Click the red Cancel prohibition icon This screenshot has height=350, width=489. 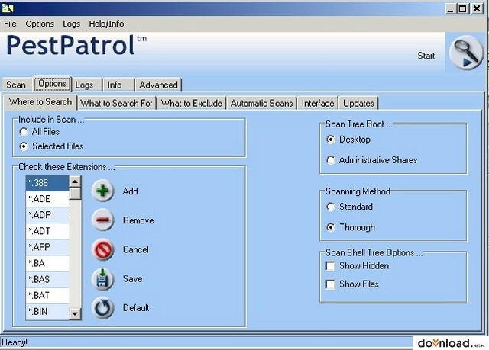point(102,249)
